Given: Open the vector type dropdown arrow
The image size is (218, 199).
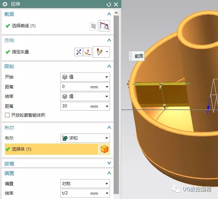Looking at the screenshot, I should tap(107, 52).
